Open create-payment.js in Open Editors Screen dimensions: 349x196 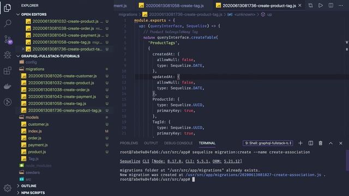67,35
